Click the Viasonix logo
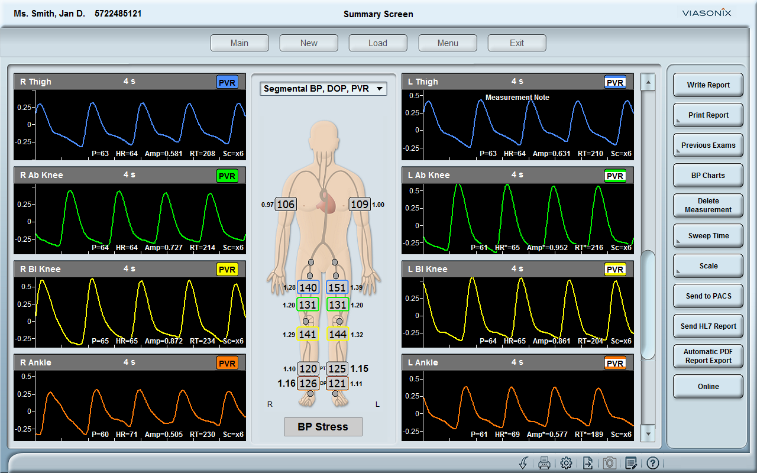Viewport: 757px width, 473px height. tap(706, 13)
